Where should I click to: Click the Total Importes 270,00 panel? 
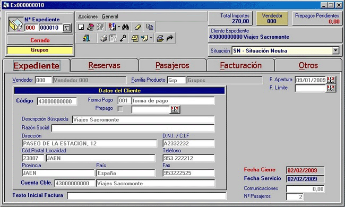230,19
